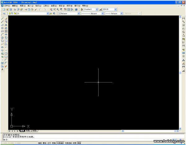The height and width of the screenshot is (145, 186).
Task: Toggle 正交 (Ortho) mode in status bar
Action: 49,143
